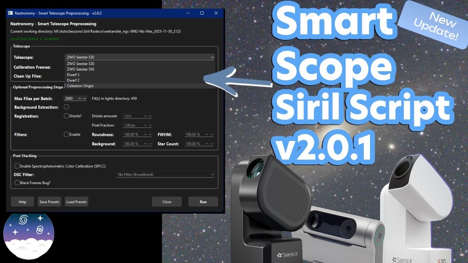
Task: Click the Naztronomy window title icon
Action: tap(10, 13)
